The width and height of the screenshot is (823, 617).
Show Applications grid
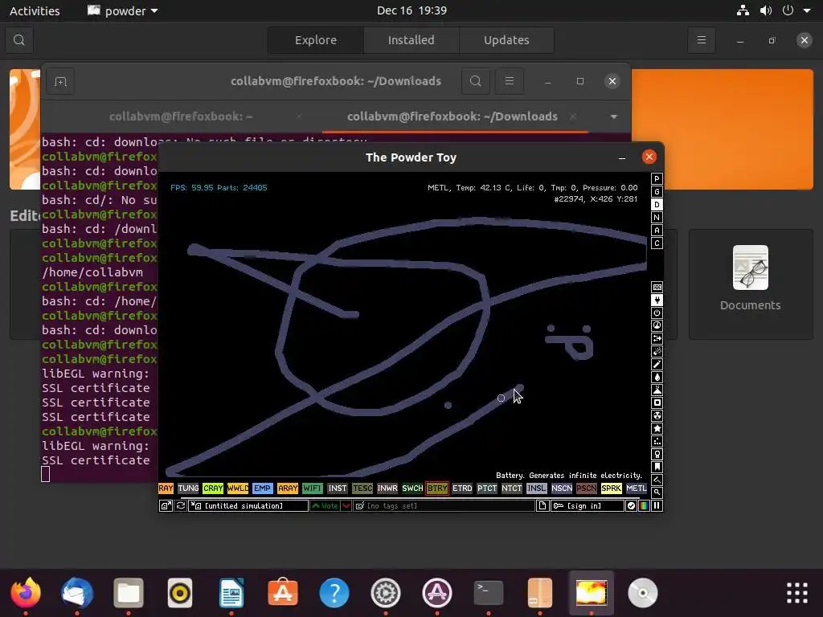[x=796, y=593]
